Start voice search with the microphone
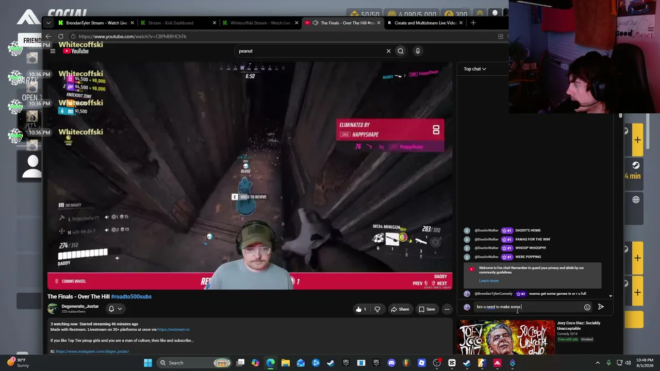Viewport: 660px width, 371px height. 418,51
